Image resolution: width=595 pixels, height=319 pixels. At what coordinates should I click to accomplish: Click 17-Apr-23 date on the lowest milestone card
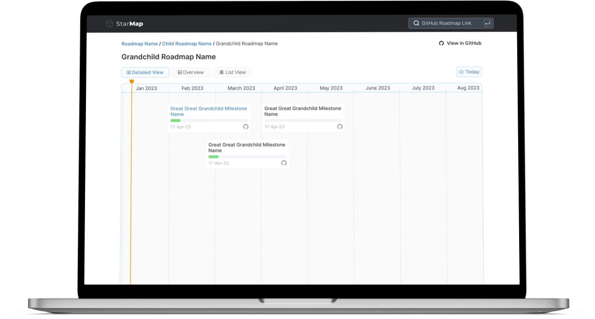[219, 163]
